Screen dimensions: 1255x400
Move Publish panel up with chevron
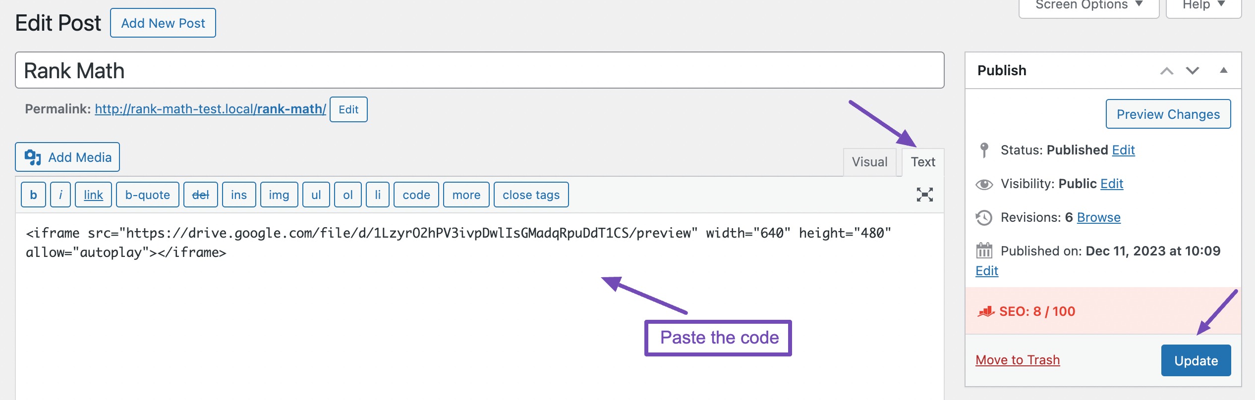coord(1167,71)
